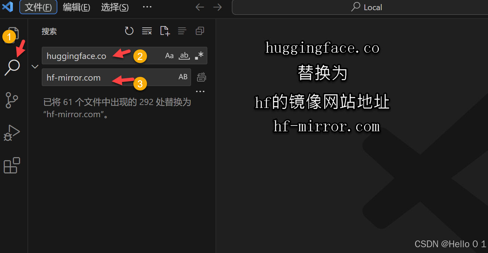Open the Run and Debug view
The height and width of the screenshot is (253, 488).
click(12, 133)
